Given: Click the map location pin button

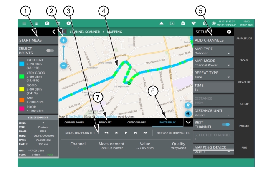Looking at the screenshot, I should 188,105.
